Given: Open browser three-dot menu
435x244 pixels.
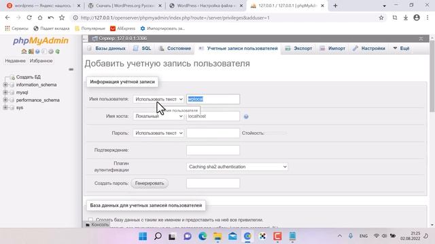Looking at the screenshot, I should [x=428, y=18].
